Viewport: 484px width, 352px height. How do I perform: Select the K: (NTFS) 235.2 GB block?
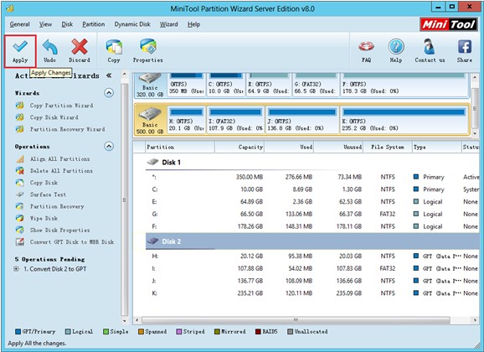(x=404, y=120)
